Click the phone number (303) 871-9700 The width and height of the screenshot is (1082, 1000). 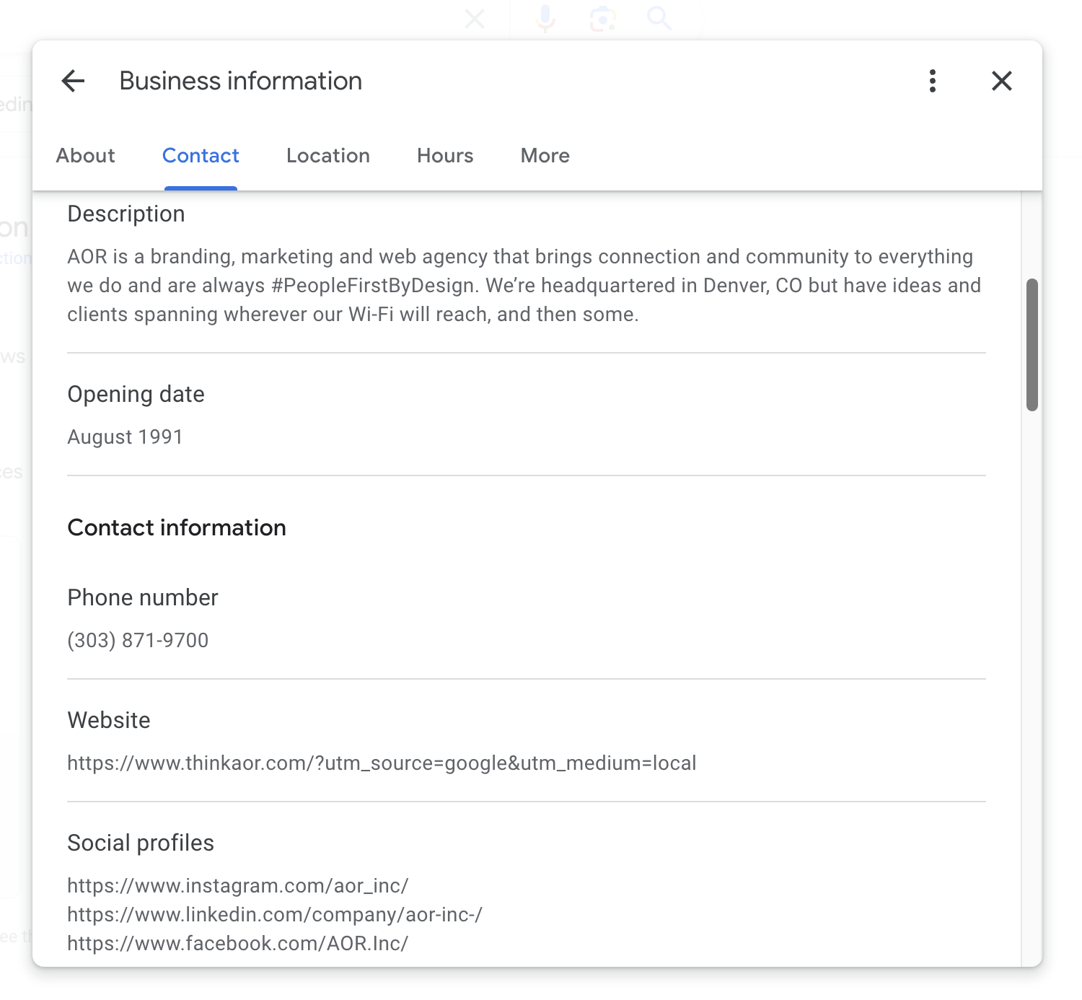pos(138,641)
